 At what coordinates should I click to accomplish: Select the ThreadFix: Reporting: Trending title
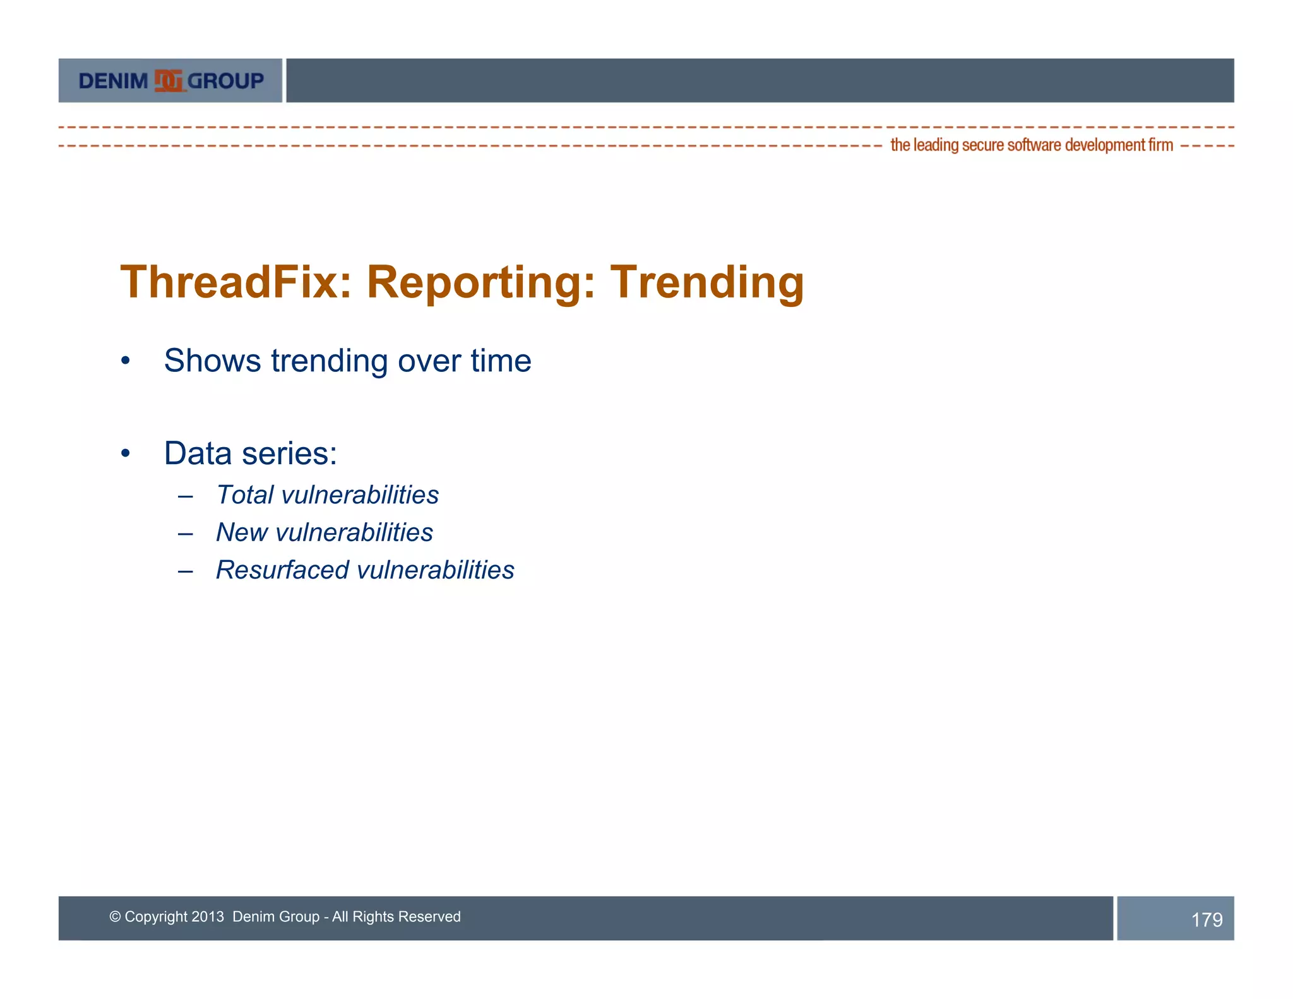[462, 282]
